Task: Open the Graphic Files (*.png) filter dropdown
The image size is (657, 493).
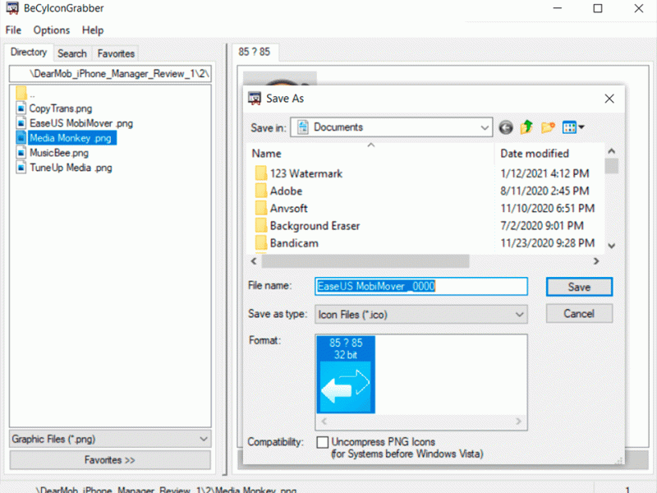Action: point(204,439)
